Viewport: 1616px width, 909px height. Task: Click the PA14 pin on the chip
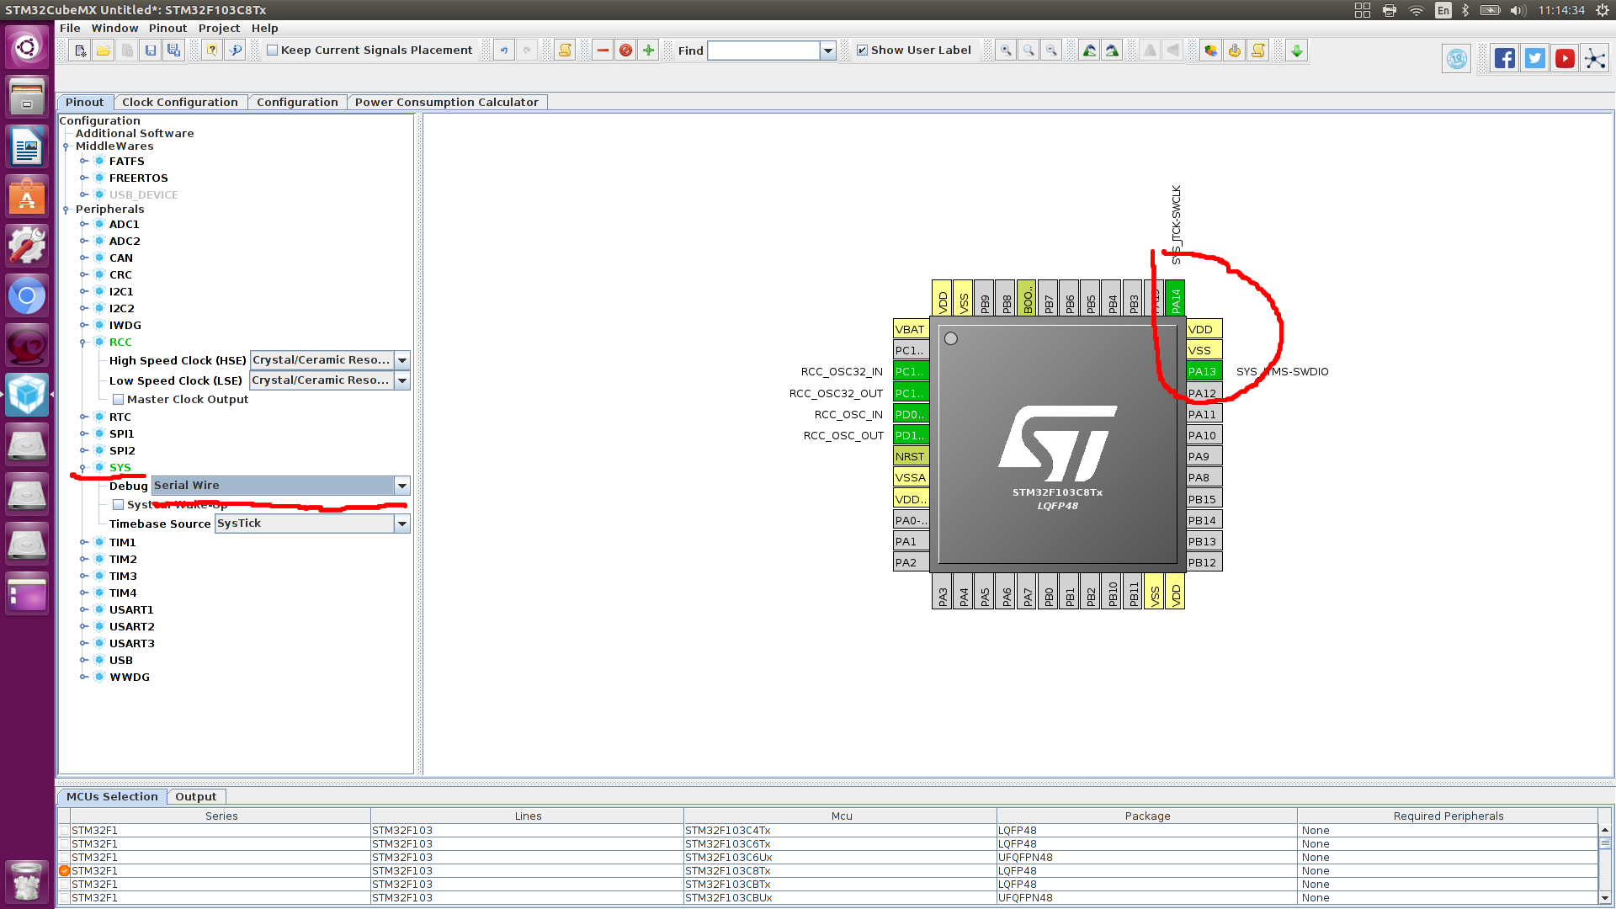click(x=1175, y=298)
